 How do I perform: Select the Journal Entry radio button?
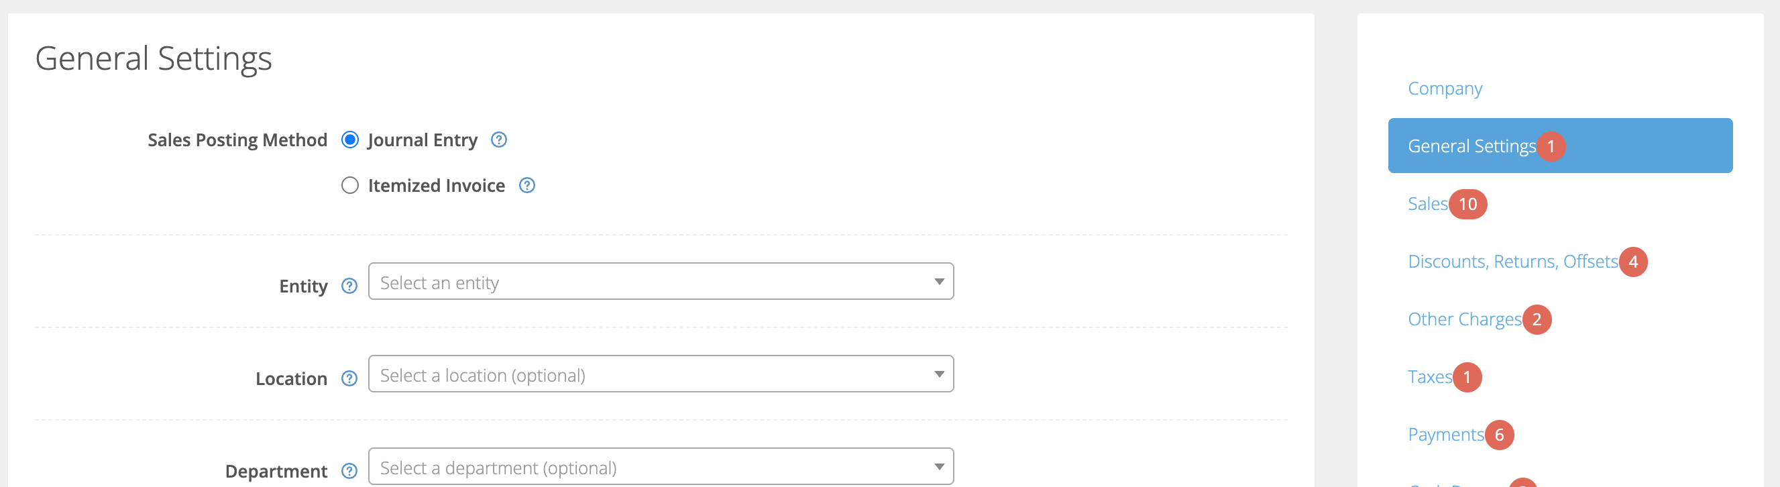[350, 140]
